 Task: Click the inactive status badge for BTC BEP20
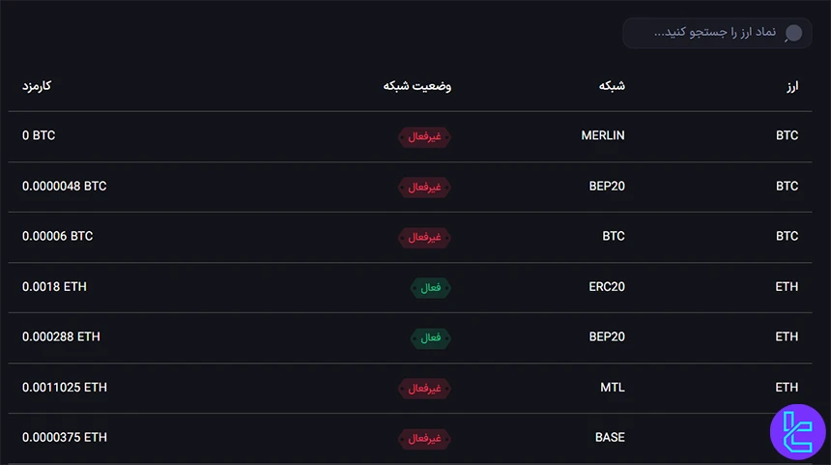point(423,187)
